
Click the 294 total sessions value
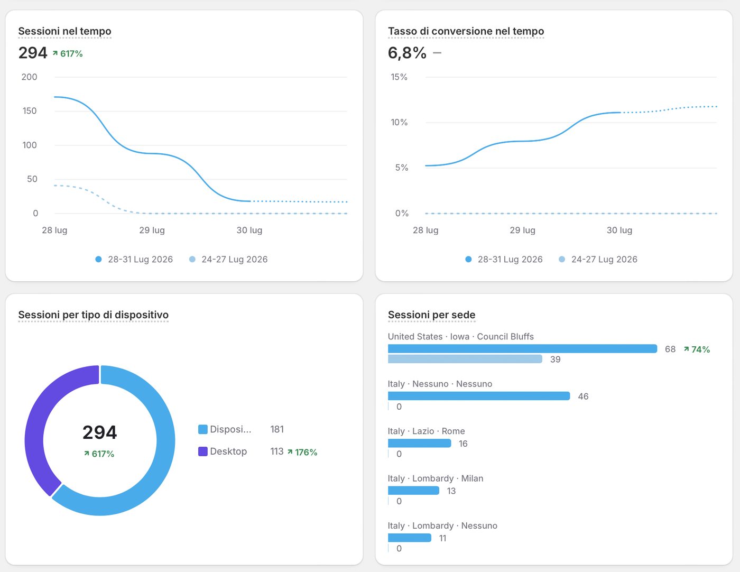tap(33, 53)
